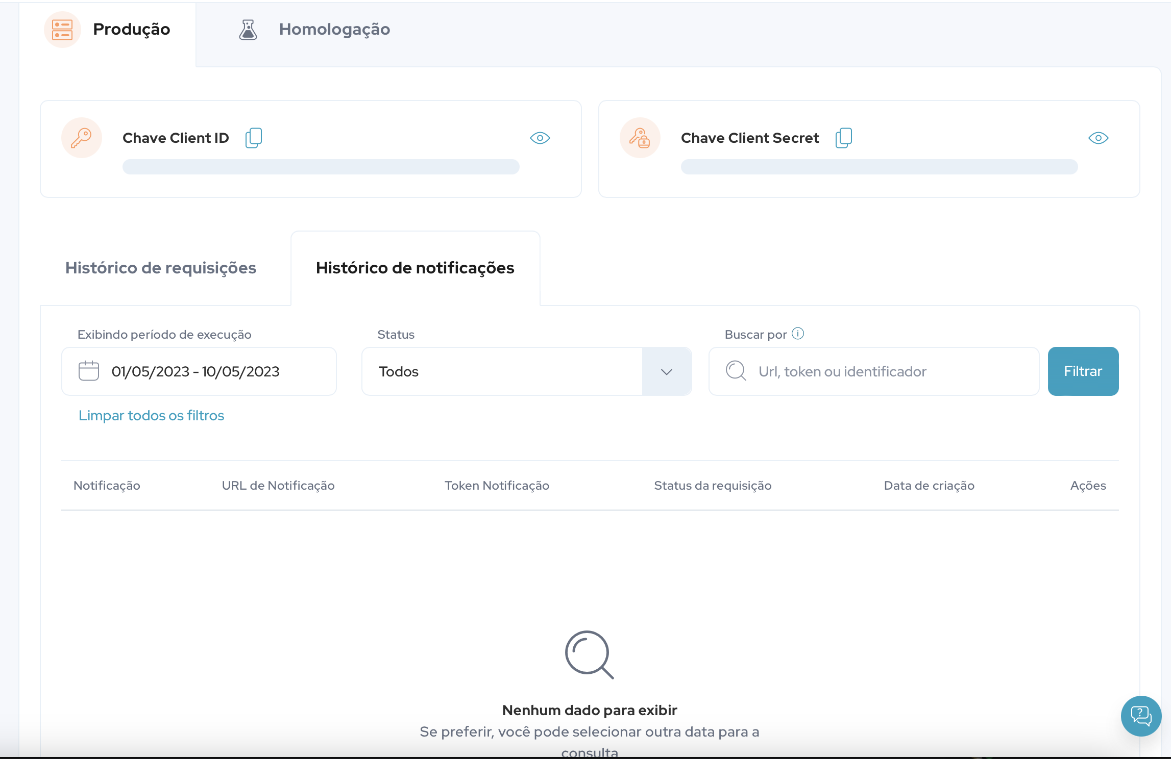This screenshot has width=1171, height=759.
Task: Click the Buscar por label
Action: (x=755, y=335)
